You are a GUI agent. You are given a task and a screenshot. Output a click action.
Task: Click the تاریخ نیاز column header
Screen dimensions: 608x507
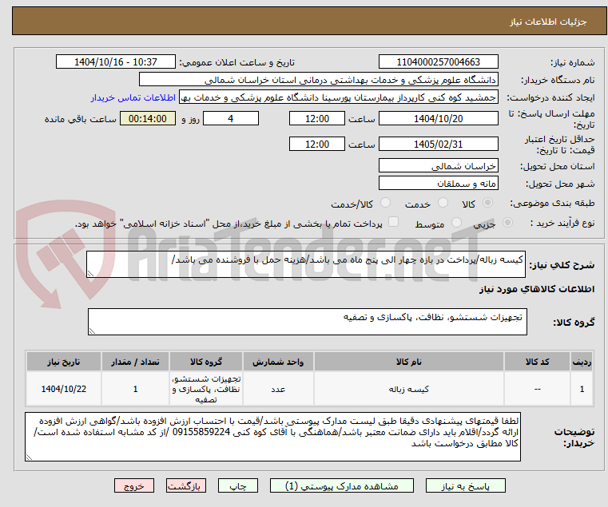coord(64,362)
